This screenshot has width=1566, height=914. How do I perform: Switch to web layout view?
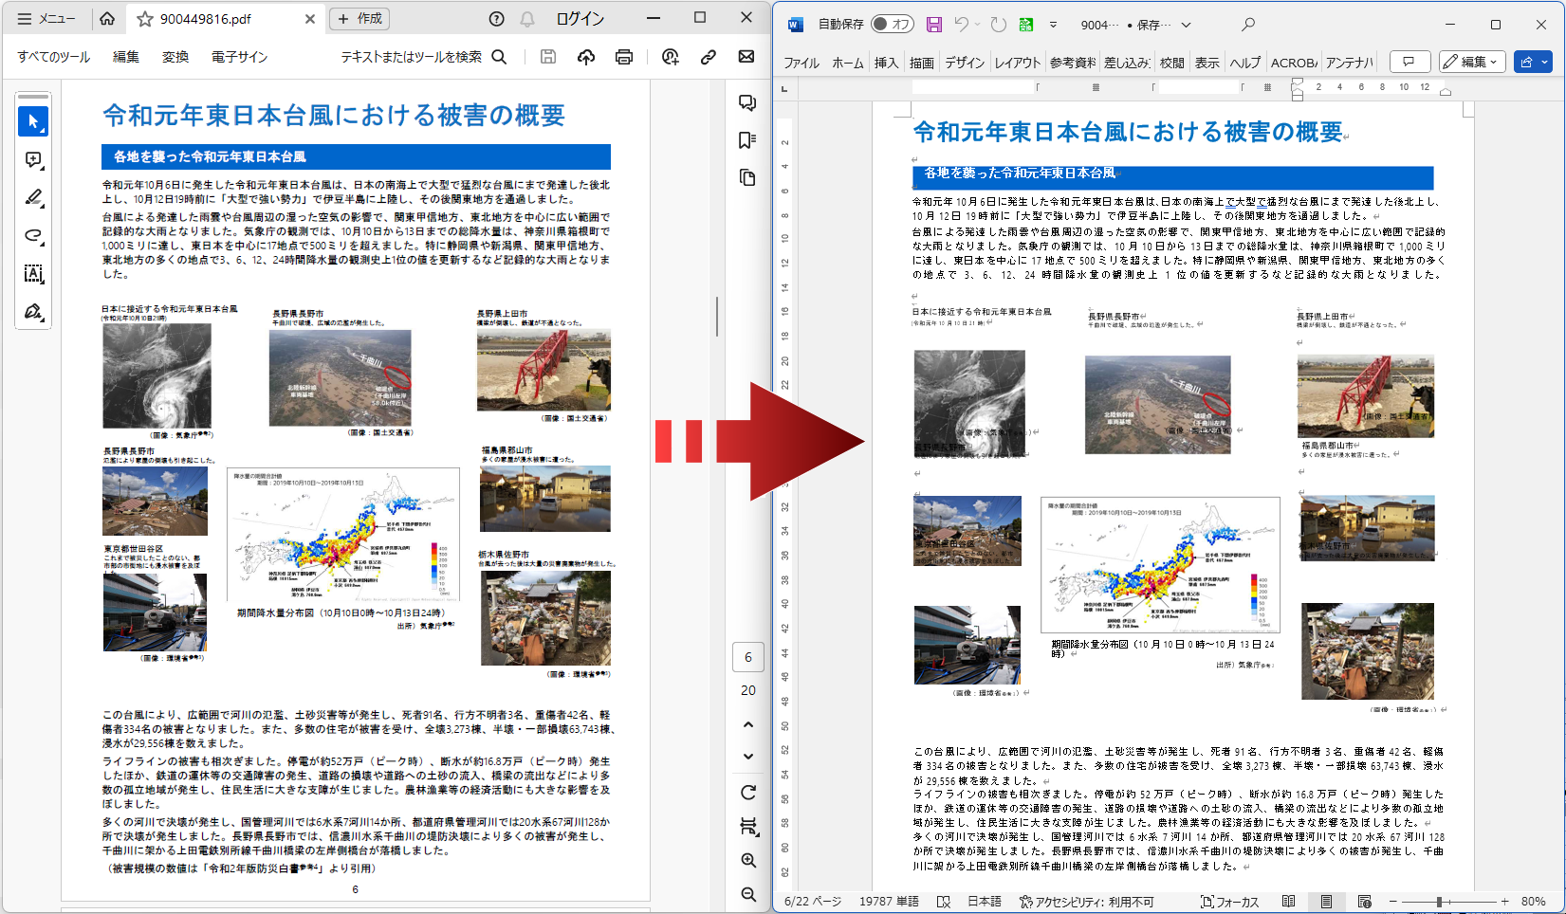1364,902
